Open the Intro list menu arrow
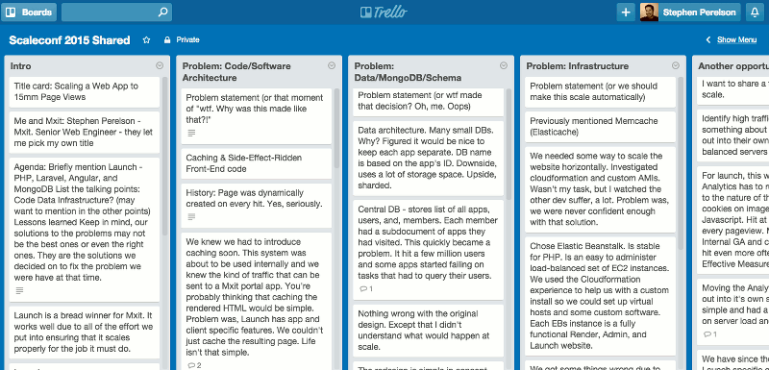Screen dimensions: 769x370 [160, 65]
